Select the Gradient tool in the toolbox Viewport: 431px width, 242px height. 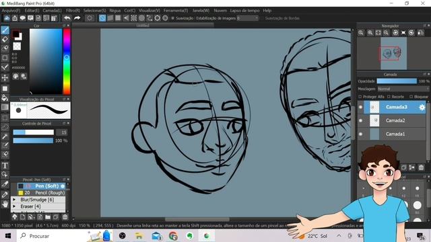pyautogui.click(x=5, y=107)
